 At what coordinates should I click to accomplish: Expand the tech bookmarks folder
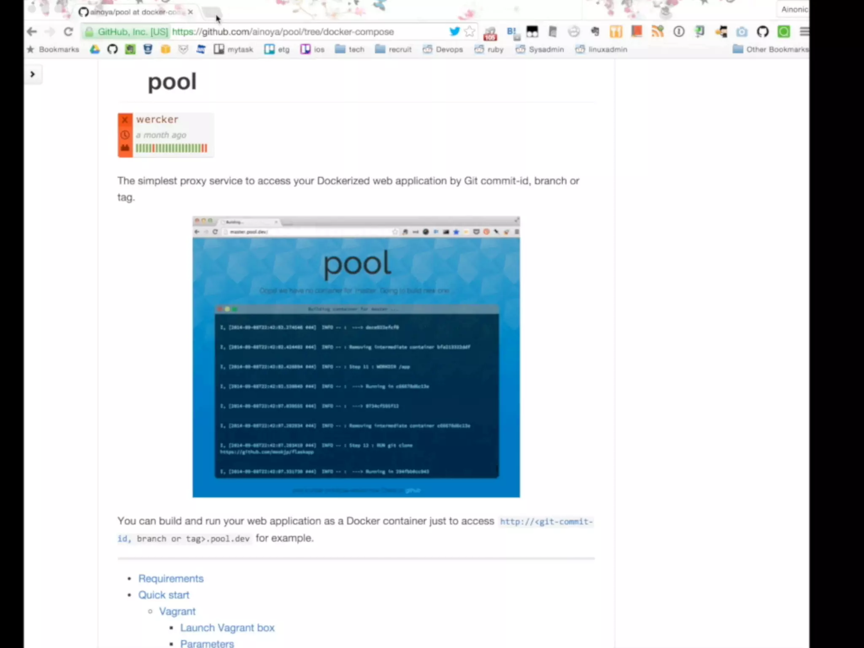point(350,49)
